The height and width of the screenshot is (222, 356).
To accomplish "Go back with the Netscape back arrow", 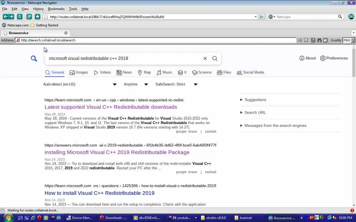I will pos(6,17).
